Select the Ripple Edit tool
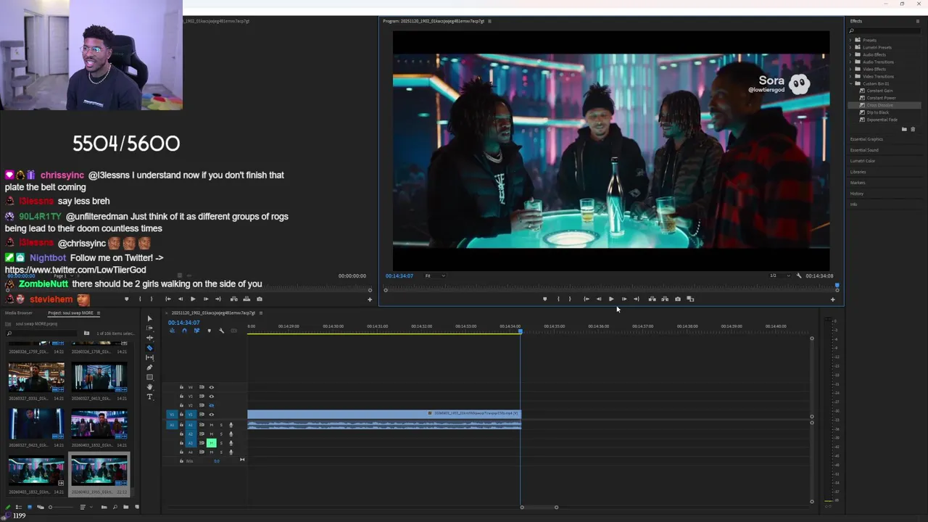The width and height of the screenshot is (928, 522). click(150, 338)
